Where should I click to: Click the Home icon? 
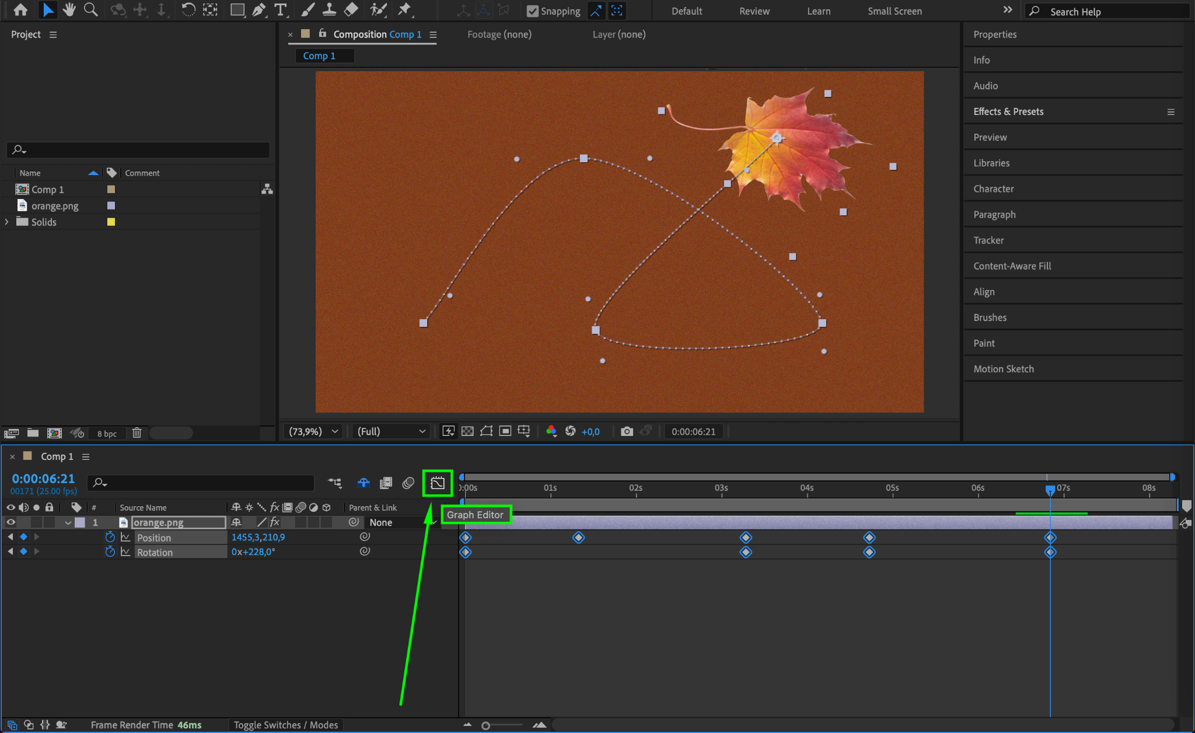click(20, 10)
